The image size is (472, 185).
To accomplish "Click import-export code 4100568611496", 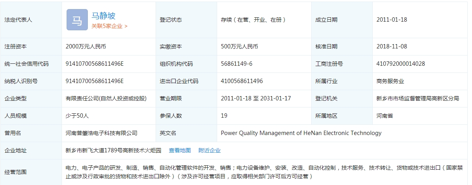I will click(242, 81).
